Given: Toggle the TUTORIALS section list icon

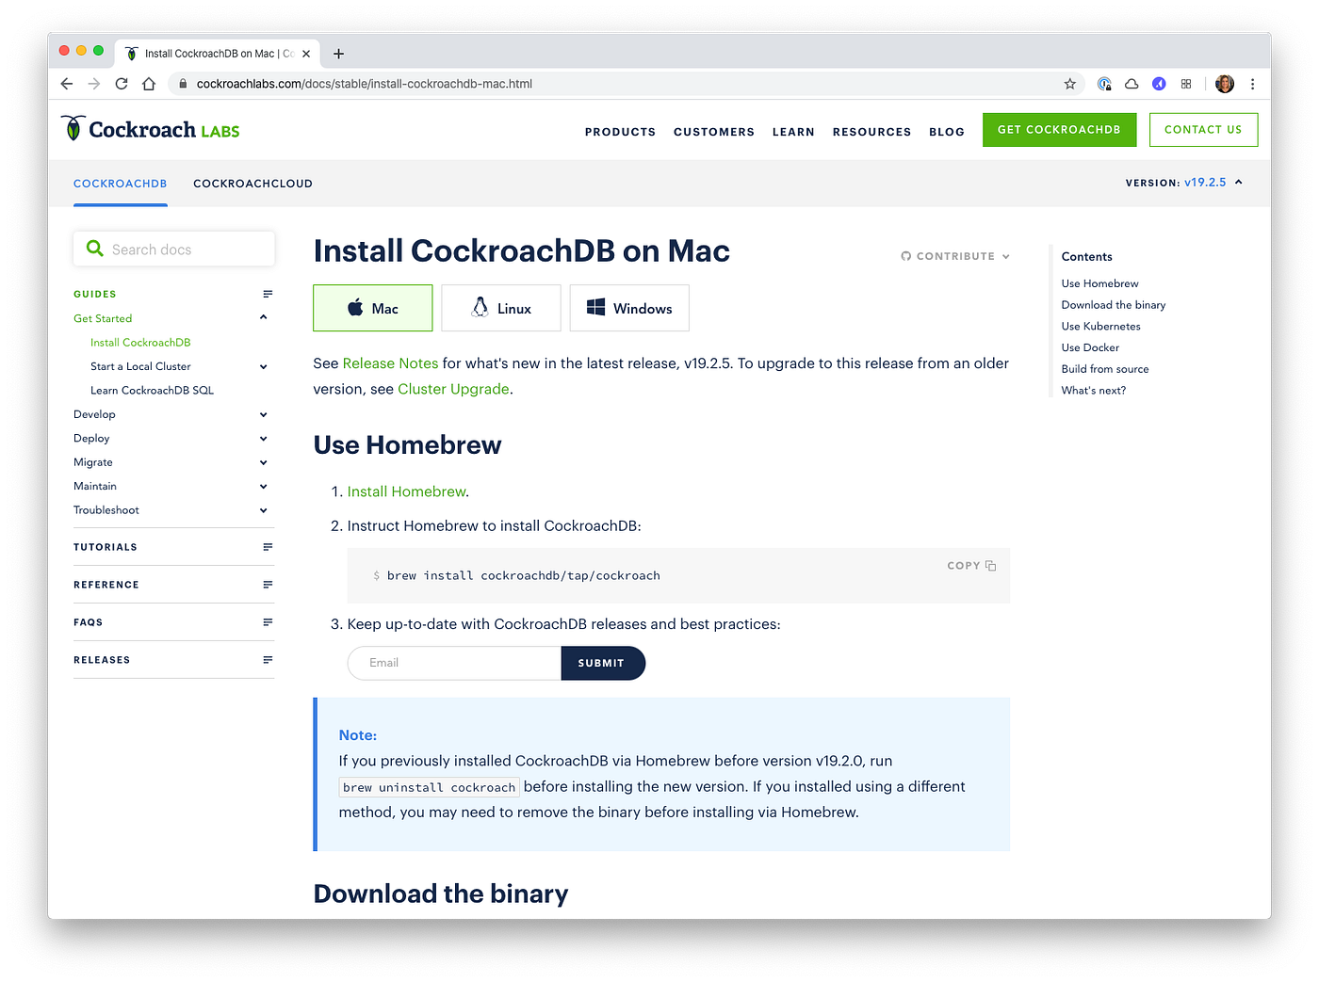Looking at the screenshot, I should (x=268, y=547).
